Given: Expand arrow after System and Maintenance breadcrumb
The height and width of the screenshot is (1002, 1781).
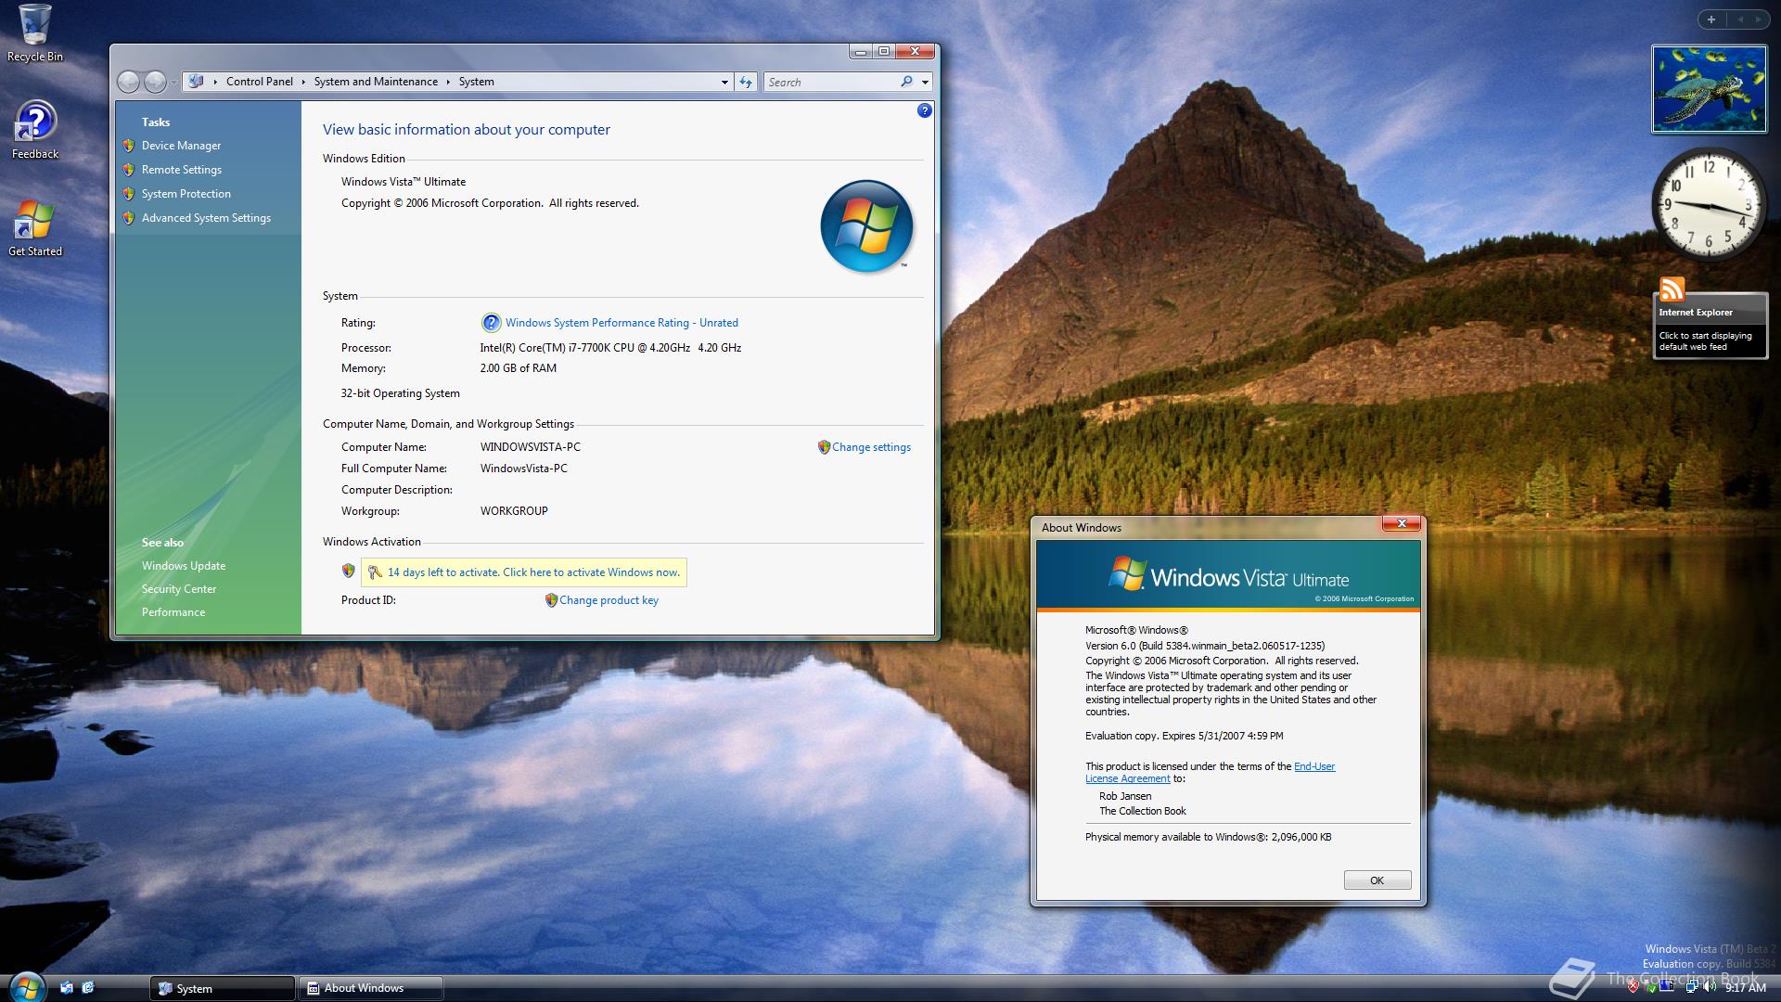Looking at the screenshot, I should [x=448, y=82].
